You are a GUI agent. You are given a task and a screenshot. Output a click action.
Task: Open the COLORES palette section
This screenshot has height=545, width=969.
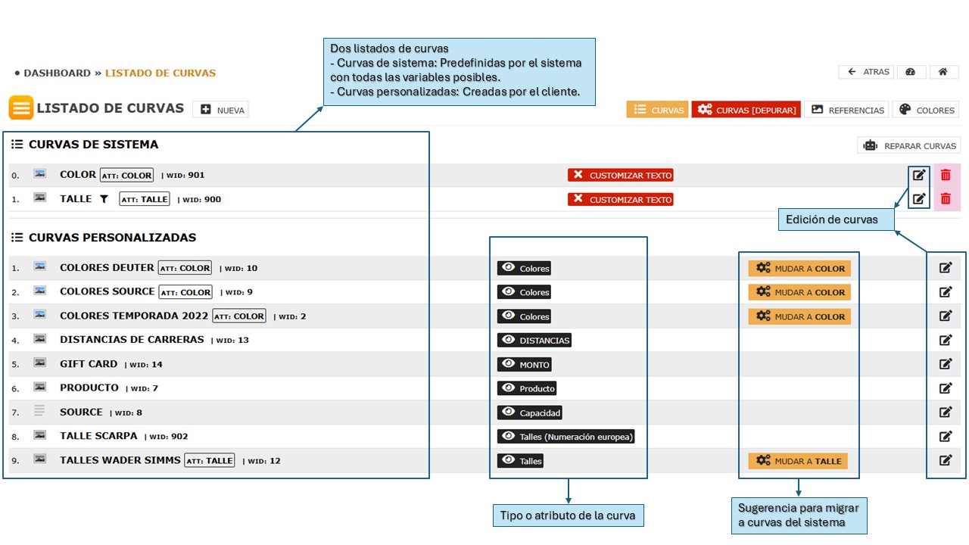coord(926,110)
